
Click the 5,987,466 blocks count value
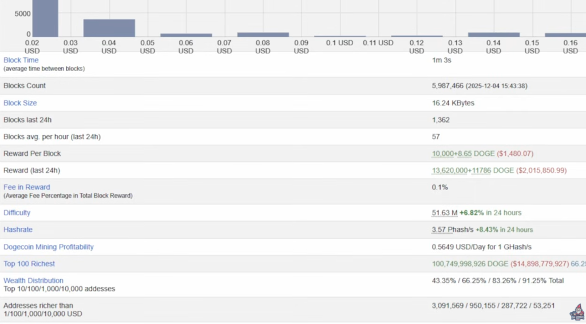[x=448, y=86]
